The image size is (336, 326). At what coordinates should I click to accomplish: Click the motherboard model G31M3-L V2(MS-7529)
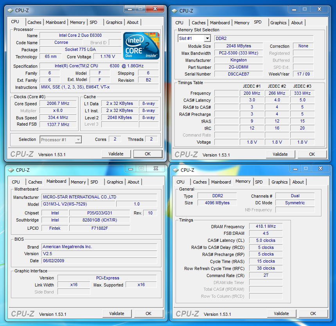(x=79, y=204)
